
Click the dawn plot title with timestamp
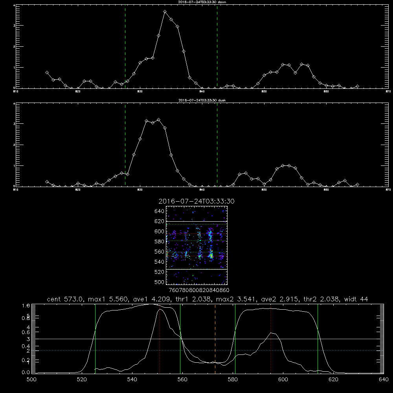pyautogui.click(x=202, y=2)
